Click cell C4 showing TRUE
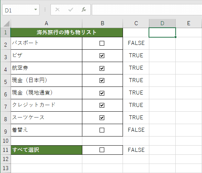 pyautogui.click(x=136, y=68)
